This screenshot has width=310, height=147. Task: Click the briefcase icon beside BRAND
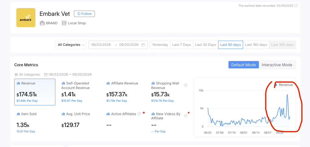tap(42, 23)
